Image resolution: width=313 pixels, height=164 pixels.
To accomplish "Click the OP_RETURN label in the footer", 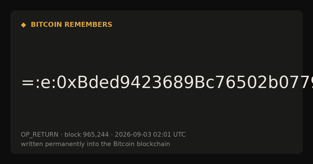I will point(39,135).
